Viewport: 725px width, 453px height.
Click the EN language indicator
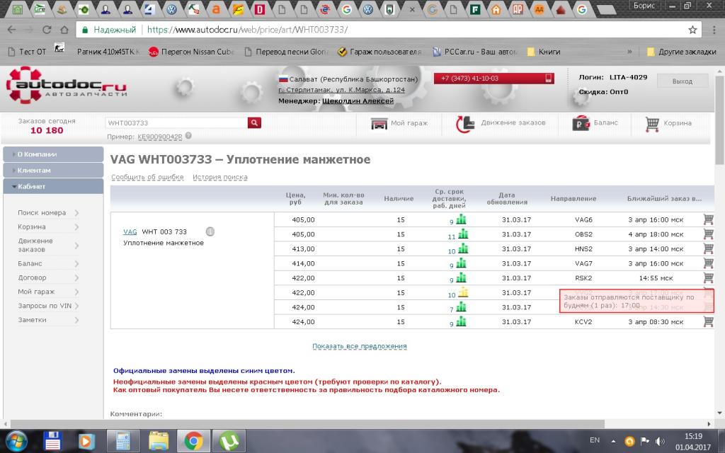[x=595, y=440]
